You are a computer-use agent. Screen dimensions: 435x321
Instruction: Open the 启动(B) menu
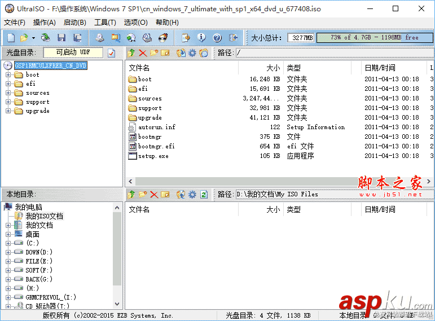tap(75, 23)
